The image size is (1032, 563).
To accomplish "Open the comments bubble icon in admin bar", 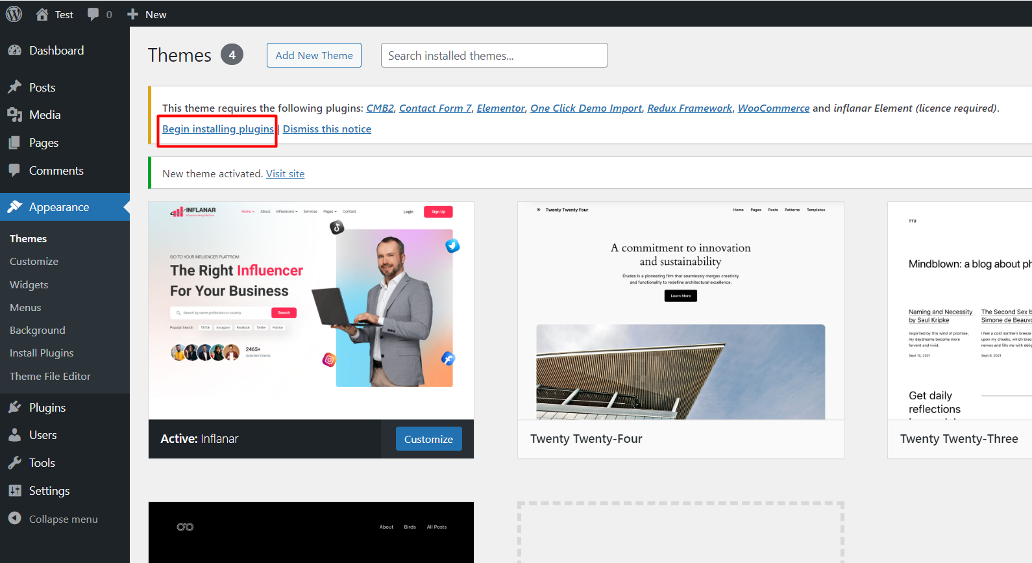I will point(93,14).
